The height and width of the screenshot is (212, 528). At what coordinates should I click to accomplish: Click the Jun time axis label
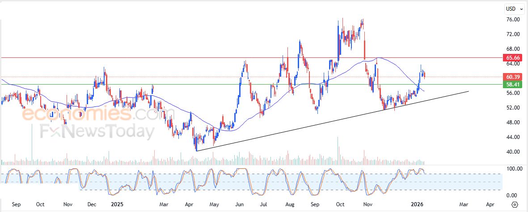pos(240,204)
